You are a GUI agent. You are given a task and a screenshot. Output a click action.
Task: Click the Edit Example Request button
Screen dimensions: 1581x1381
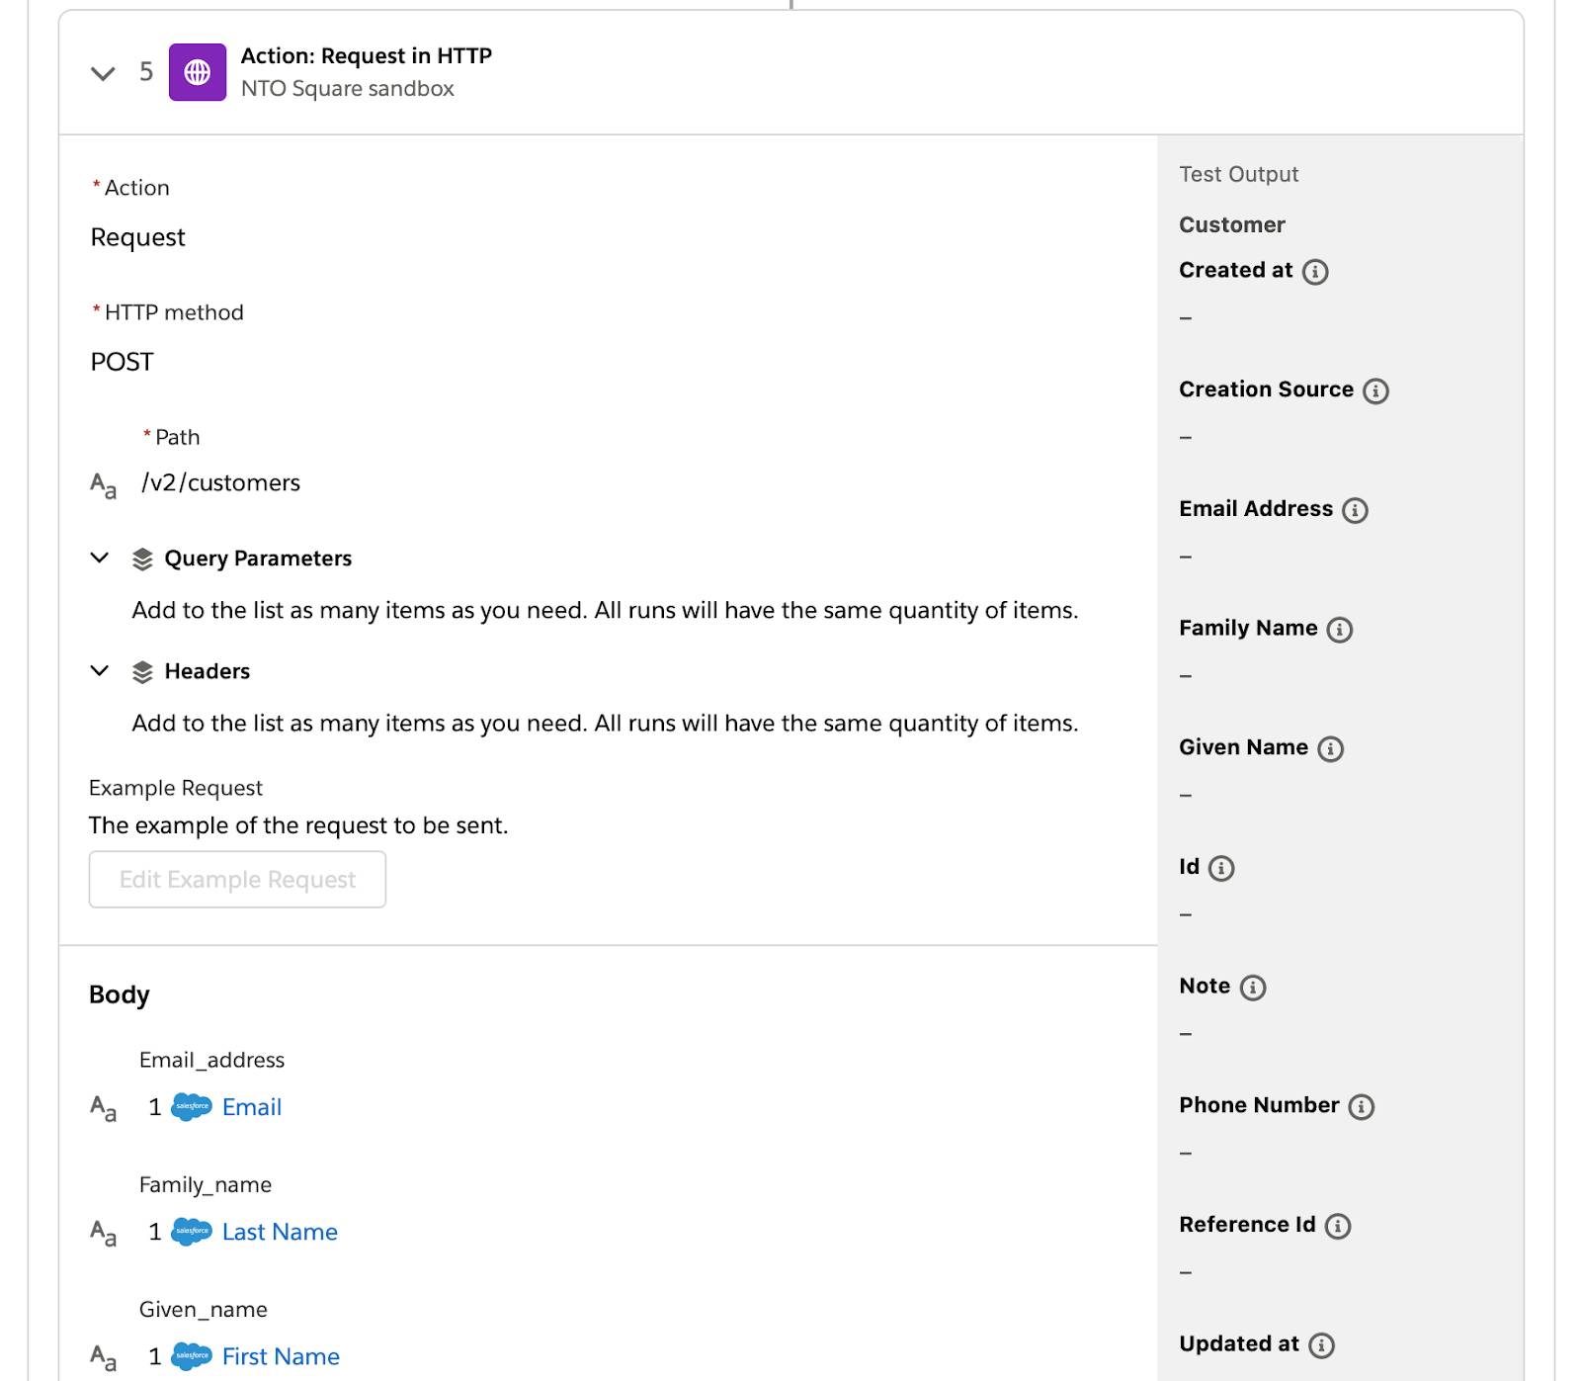[x=237, y=879]
